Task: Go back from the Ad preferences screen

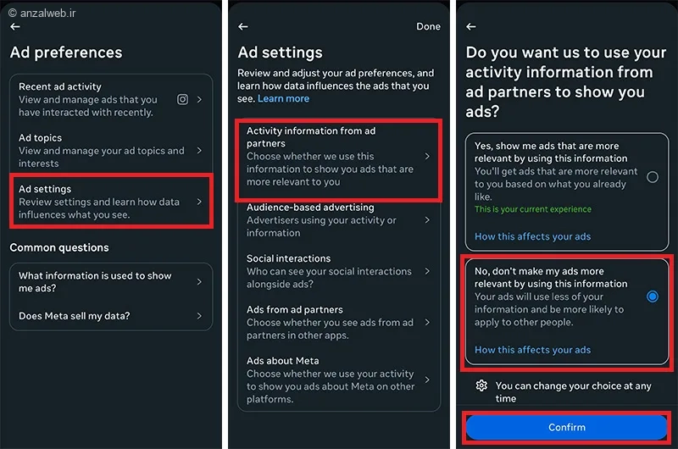Action: tap(15, 27)
